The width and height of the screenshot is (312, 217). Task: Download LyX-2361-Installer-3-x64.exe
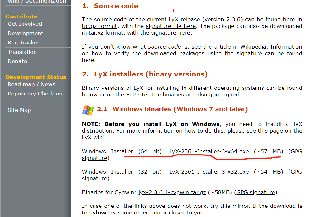209,151
